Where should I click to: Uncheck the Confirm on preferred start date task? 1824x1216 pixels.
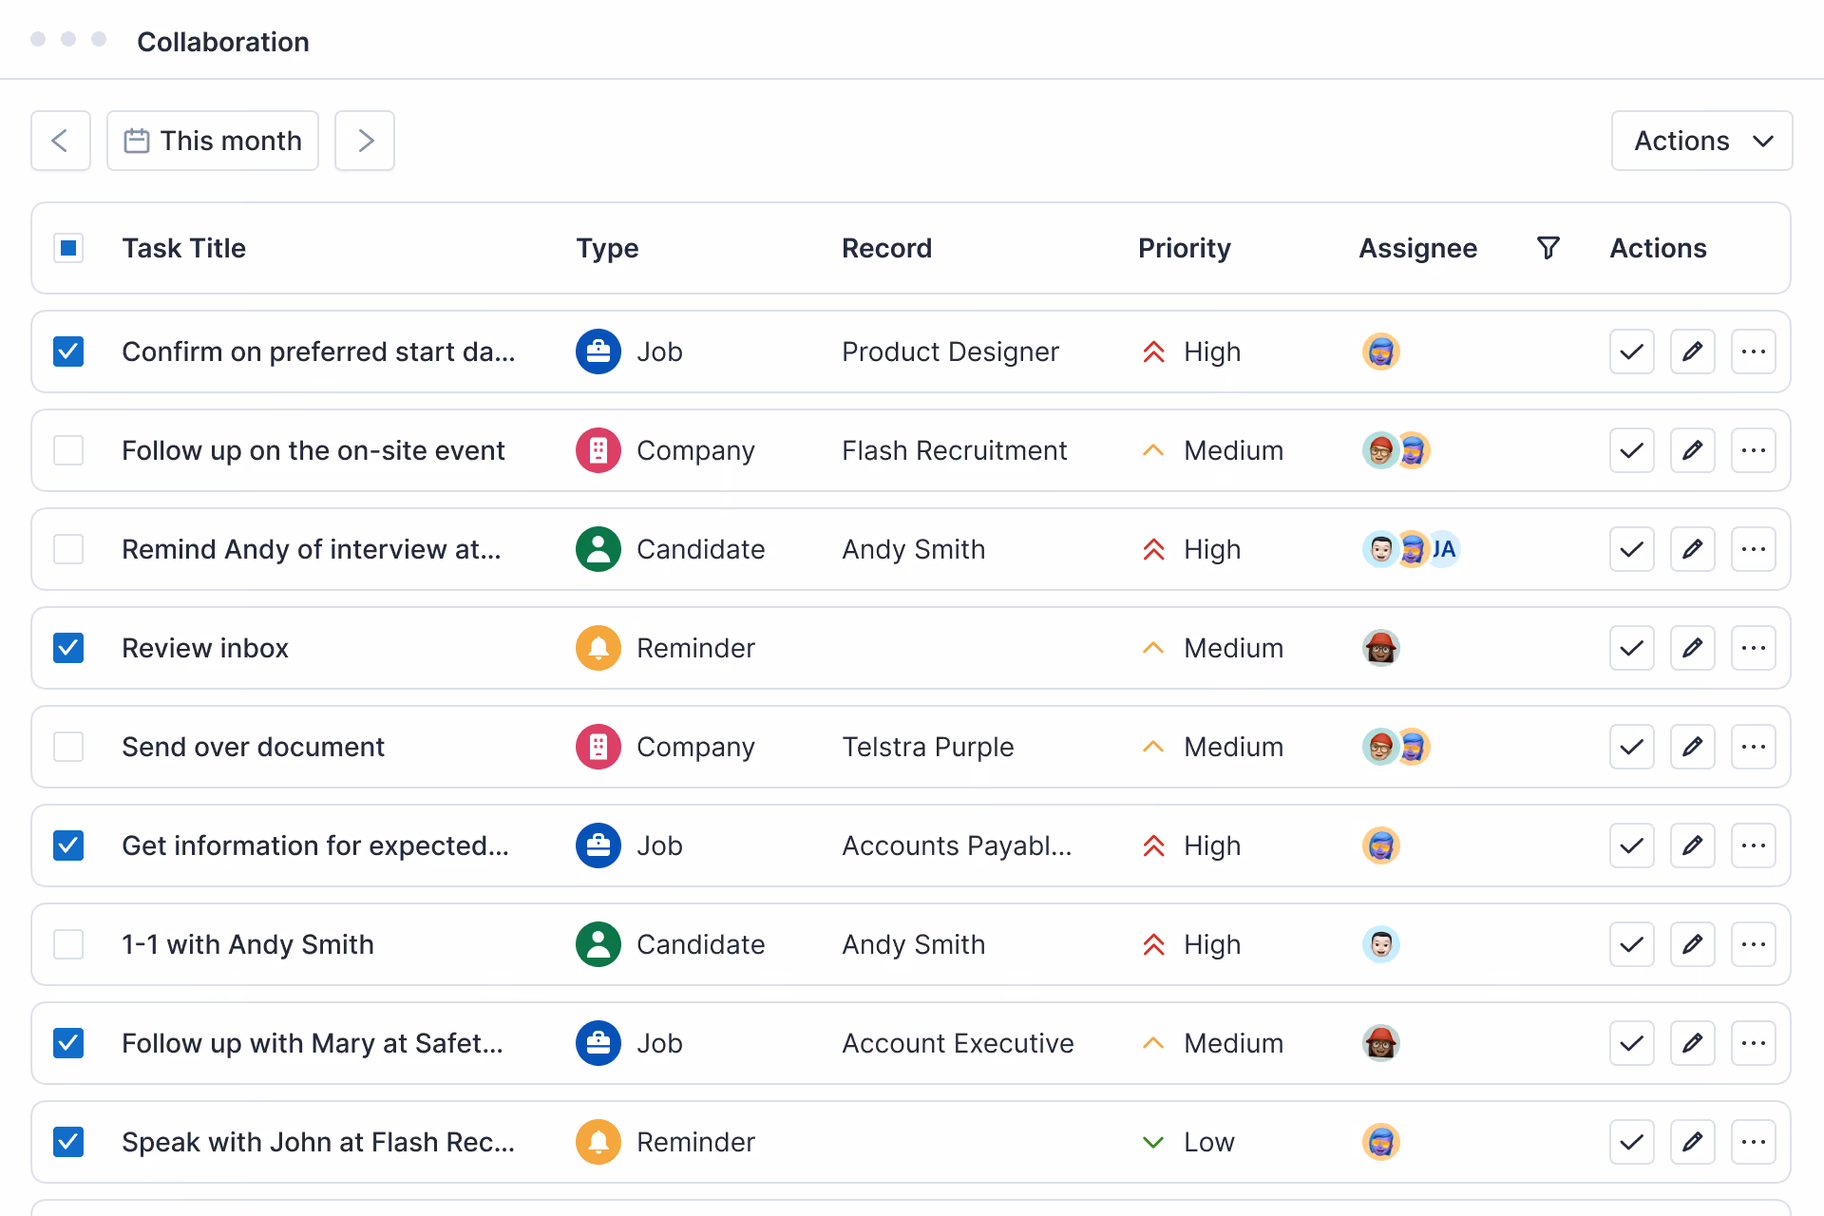68,351
